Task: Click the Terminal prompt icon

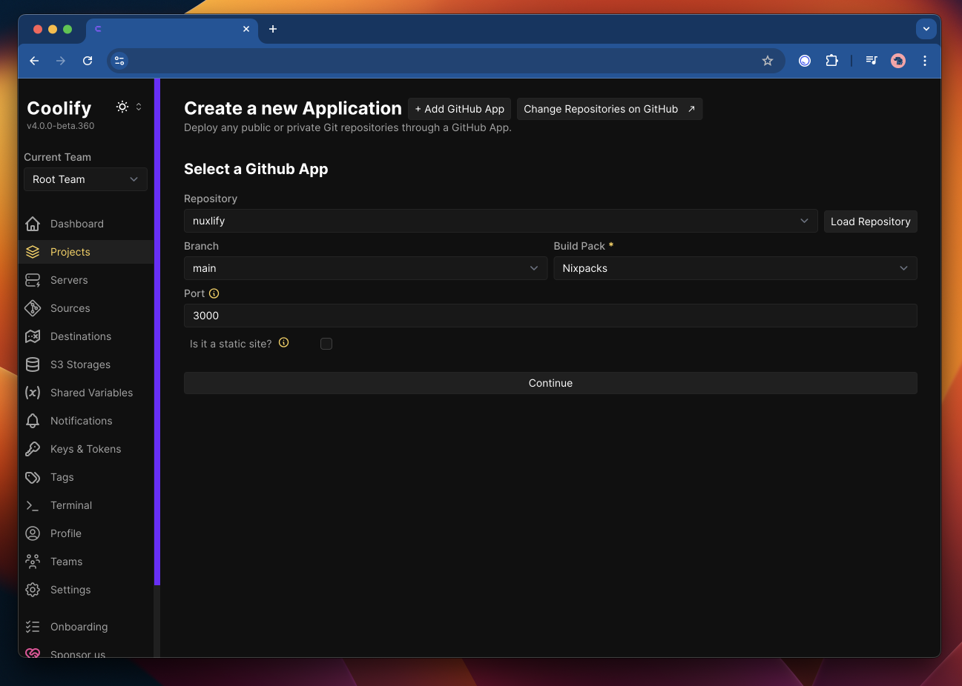Action: pyautogui.click(x=33, y=505)
